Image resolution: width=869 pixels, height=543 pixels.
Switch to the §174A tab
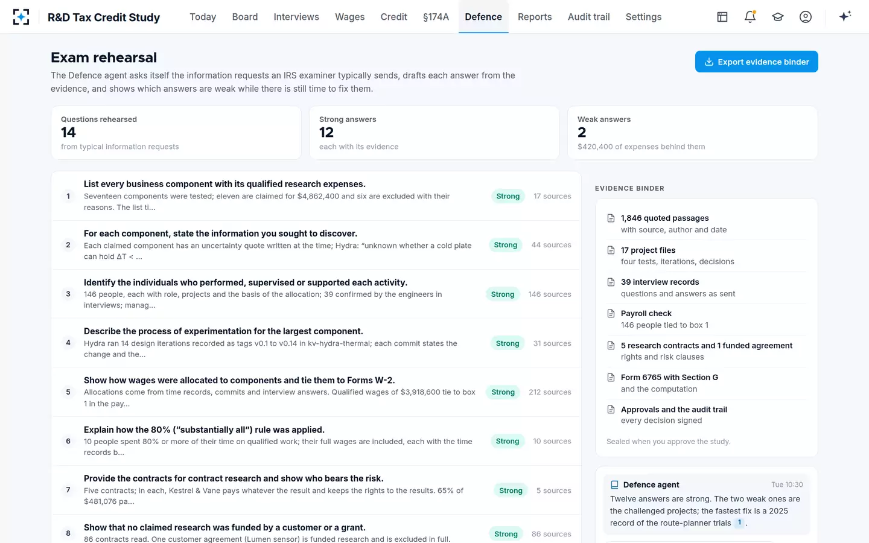coord(436,17)
